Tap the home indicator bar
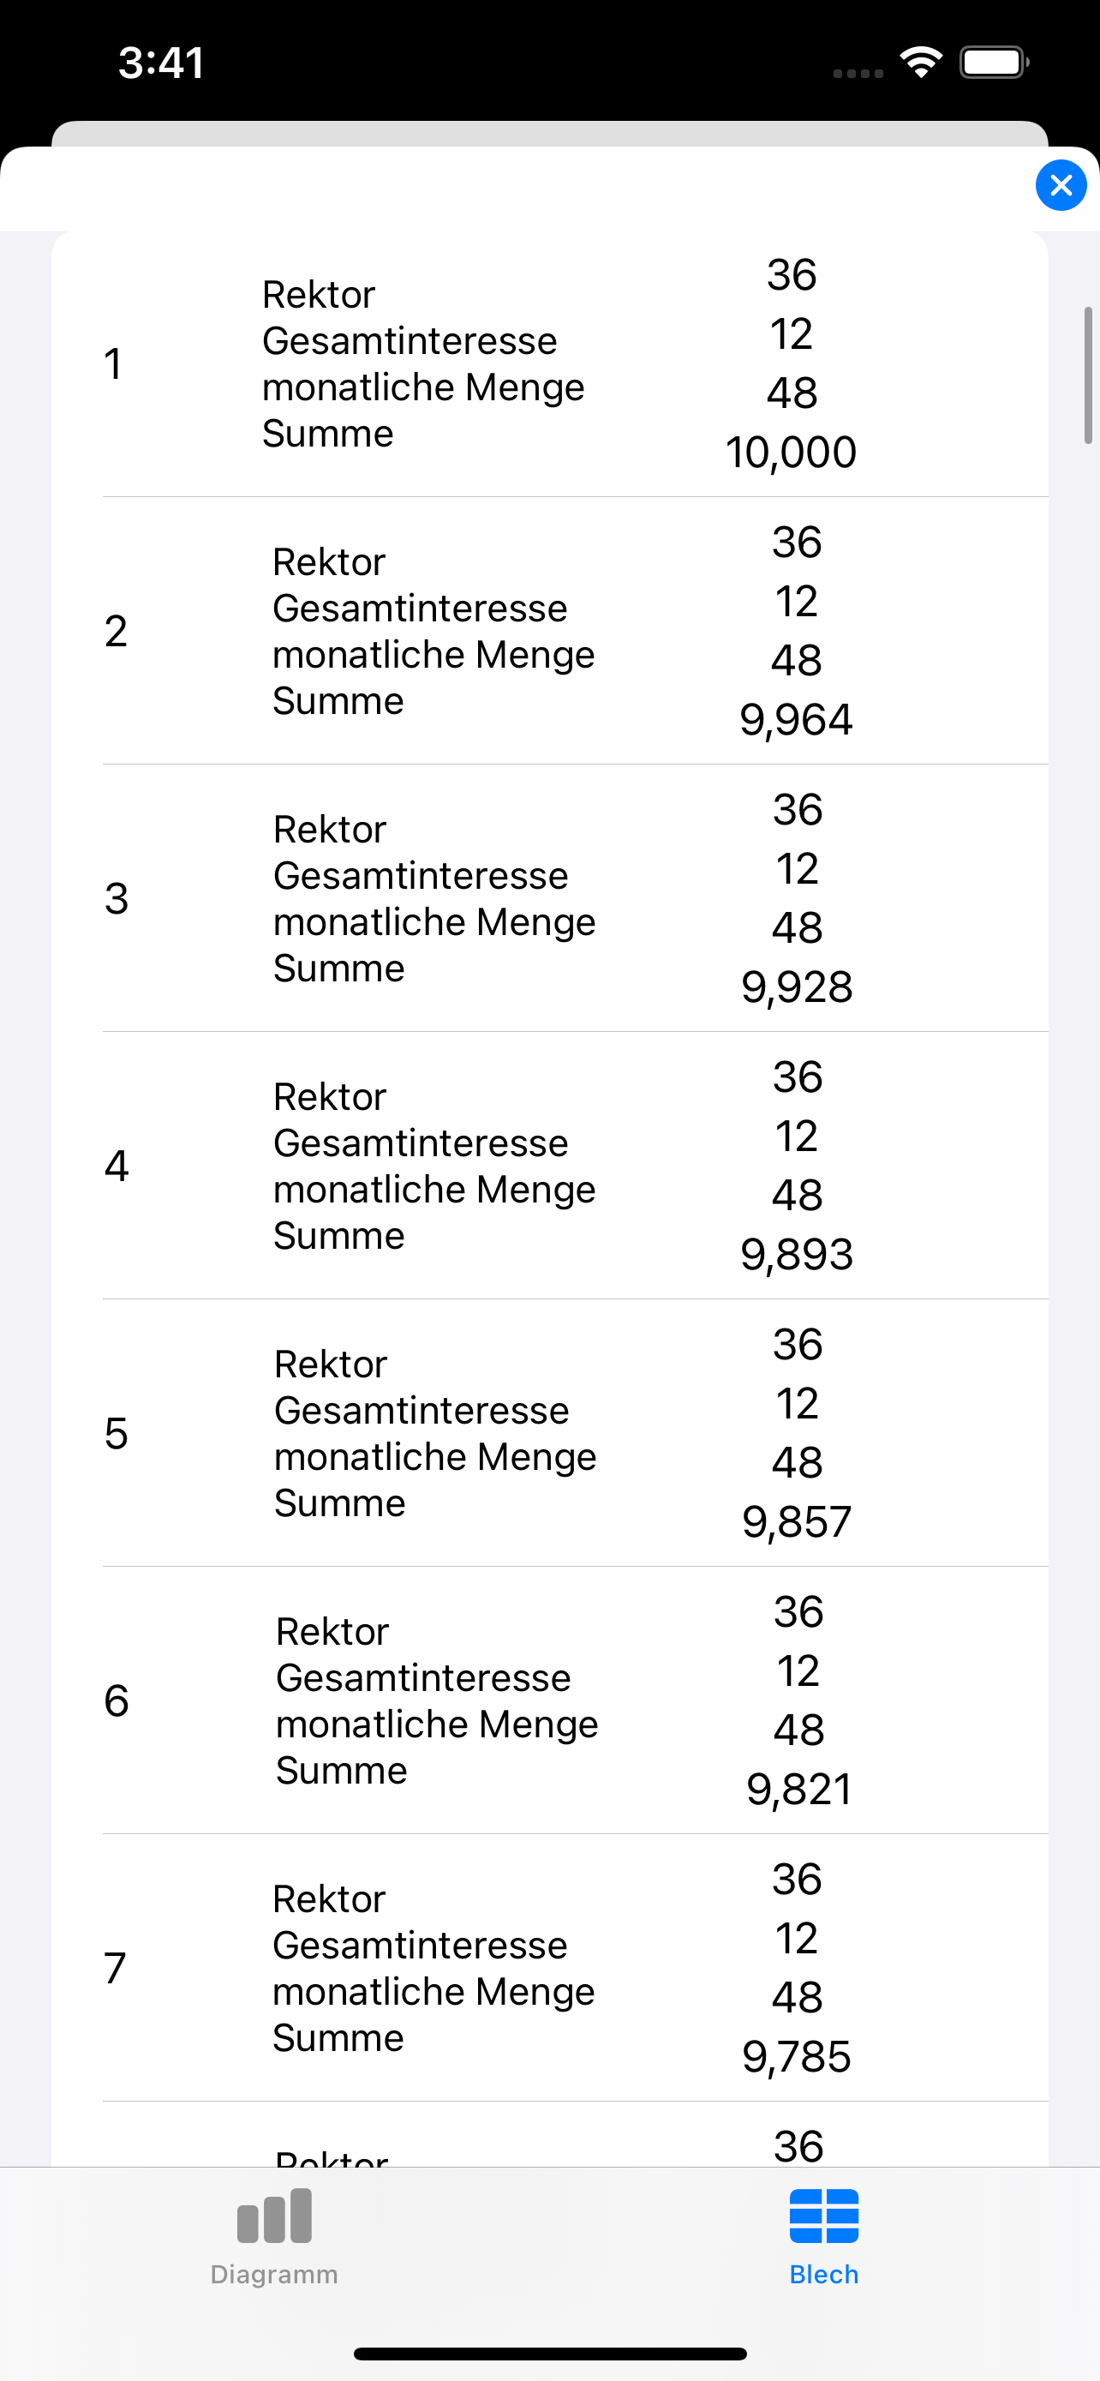The image size is (1100, 2381). pyautogui.click(x=549, y=2354)
